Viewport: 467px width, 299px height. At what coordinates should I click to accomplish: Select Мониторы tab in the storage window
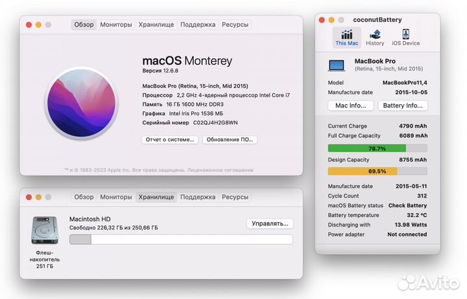point(116,197)
